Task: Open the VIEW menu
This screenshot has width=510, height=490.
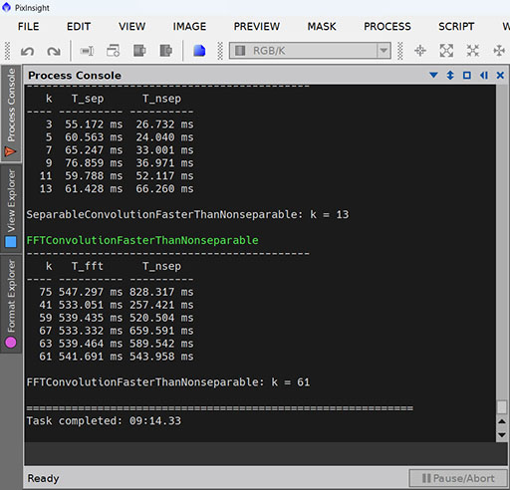Action: (x=131, y=26)
